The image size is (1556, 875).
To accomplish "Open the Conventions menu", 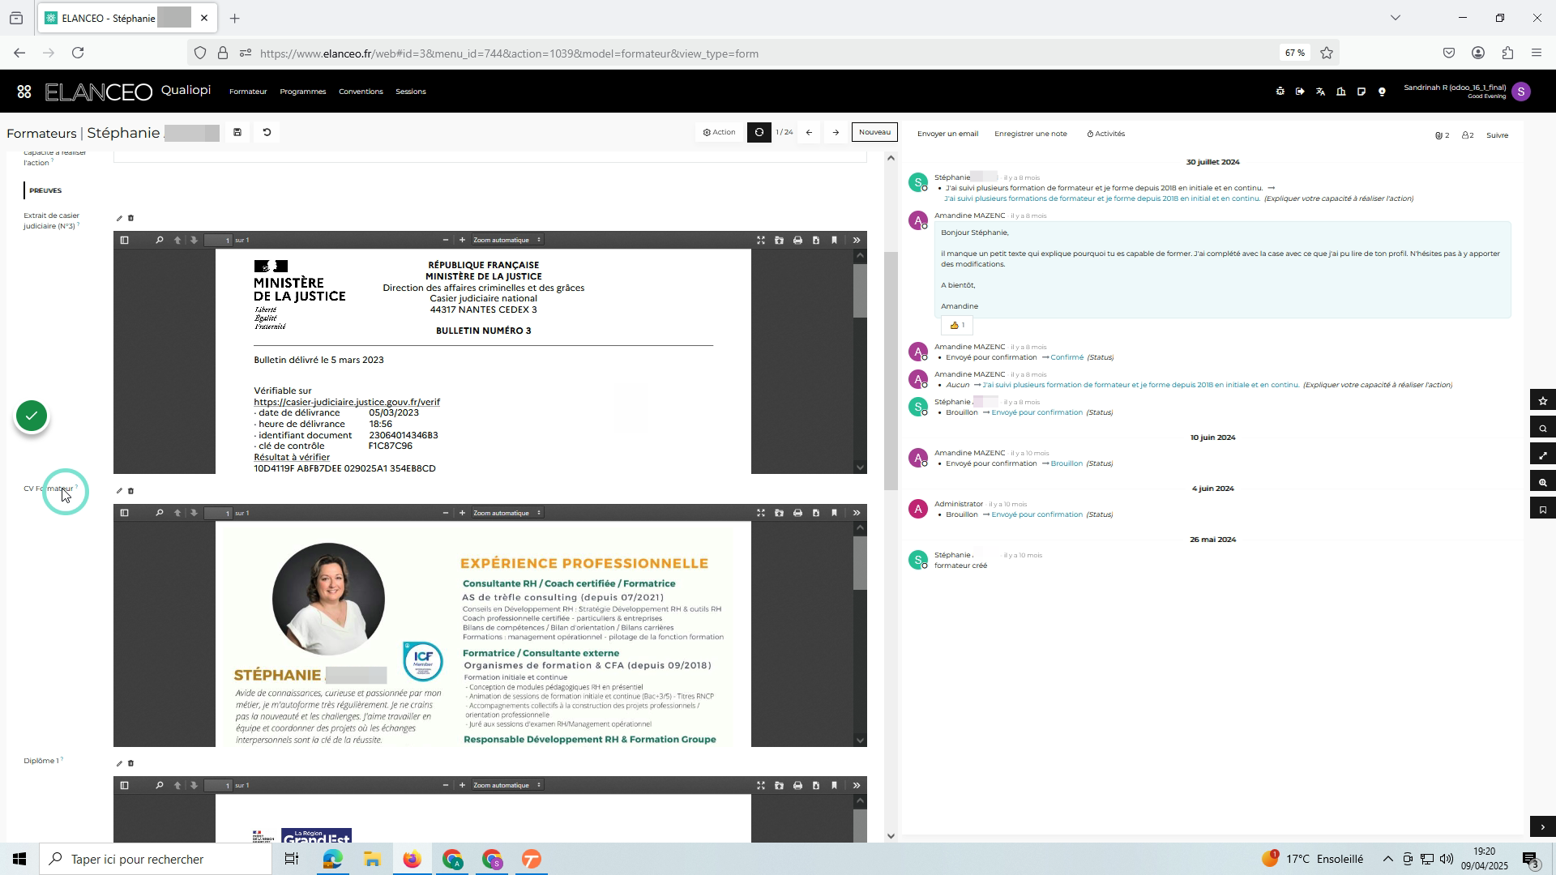I will (x=361, y=92).
